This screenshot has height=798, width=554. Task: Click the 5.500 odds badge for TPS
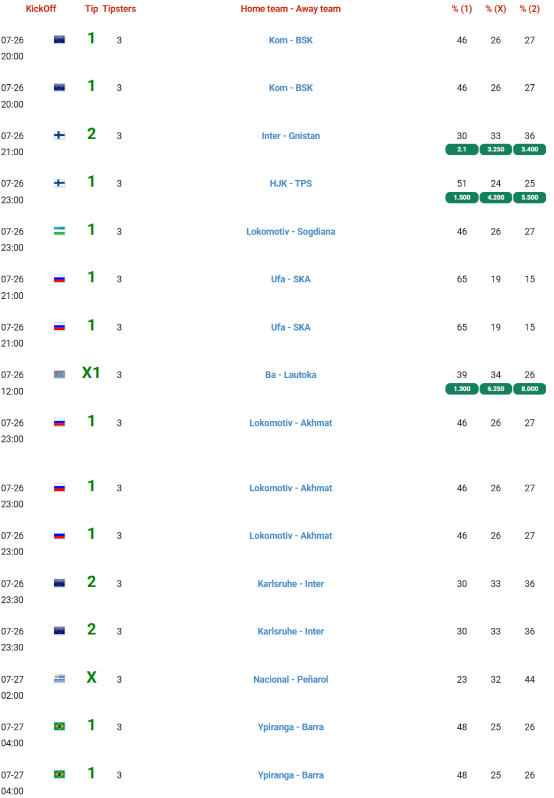[x=530, y=197]
